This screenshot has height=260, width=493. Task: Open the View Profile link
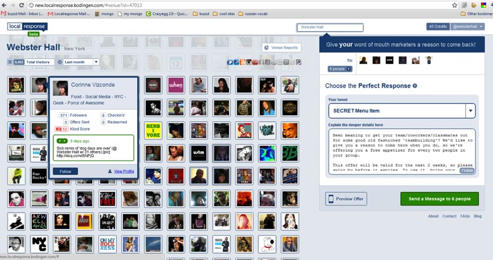(x=124, y=171)
